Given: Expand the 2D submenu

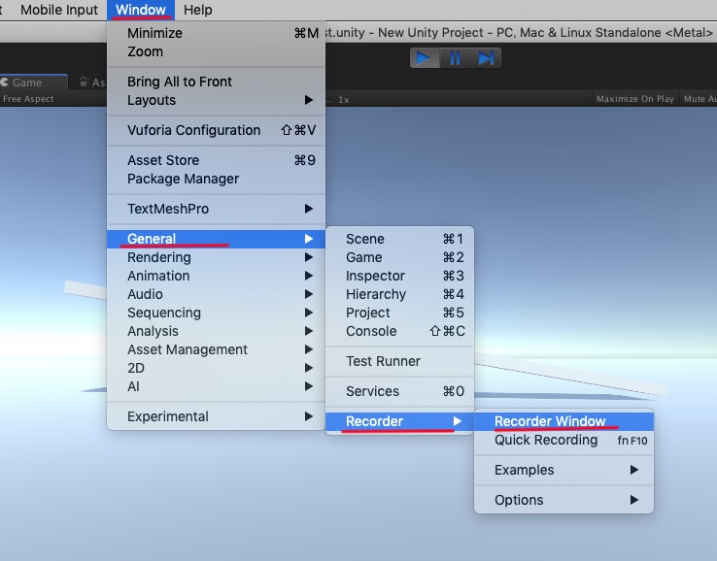Looking at the screenshot, I should [216, 368].
